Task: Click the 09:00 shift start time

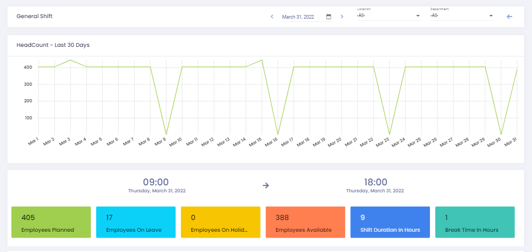Action: [x=156, y=182]
